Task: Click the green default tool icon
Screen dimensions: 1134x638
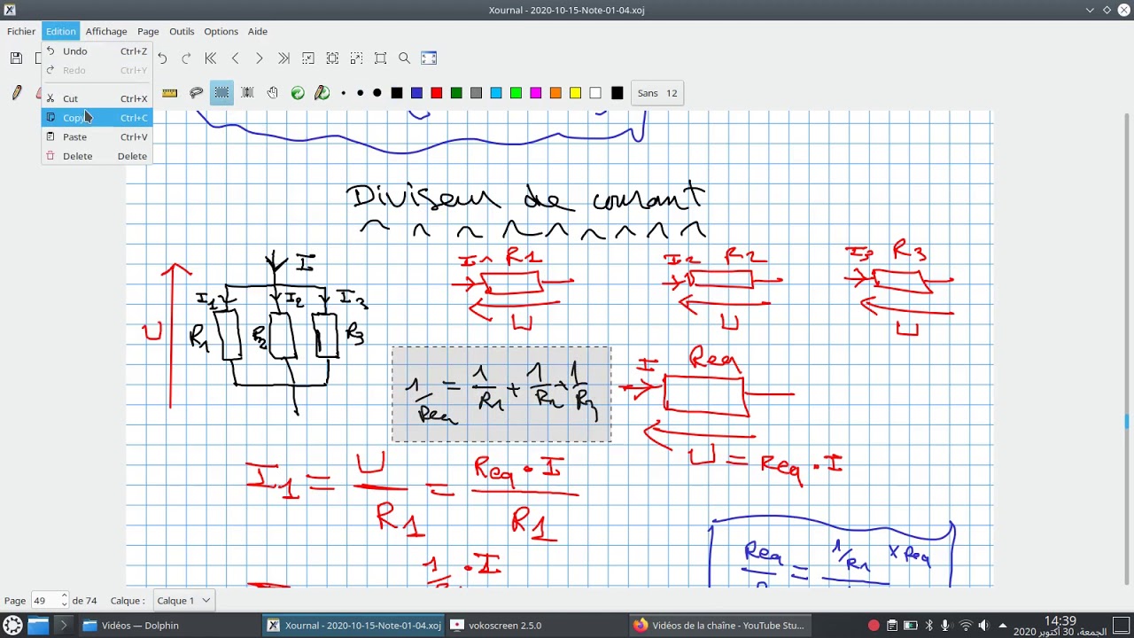Action: (298, 93)
